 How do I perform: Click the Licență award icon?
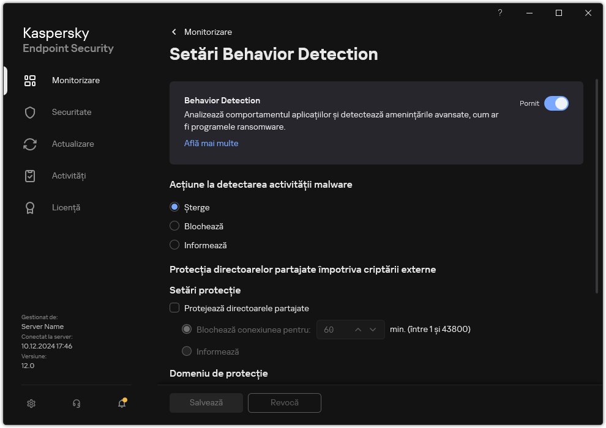coord(30,208)
